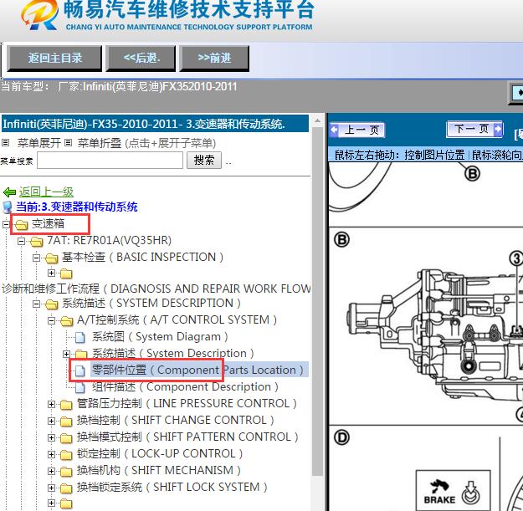Click the Chang Yi platform logo
This screenshot has width=523, height=511.
pyautogui.click(x=38, y=15)
